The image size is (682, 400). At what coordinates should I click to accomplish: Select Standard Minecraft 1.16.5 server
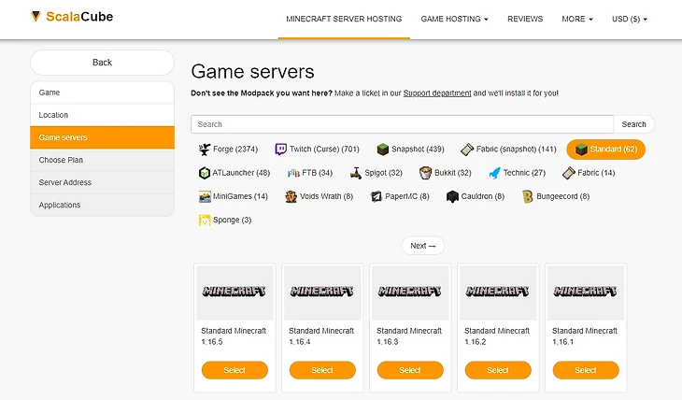click(234, 370)
